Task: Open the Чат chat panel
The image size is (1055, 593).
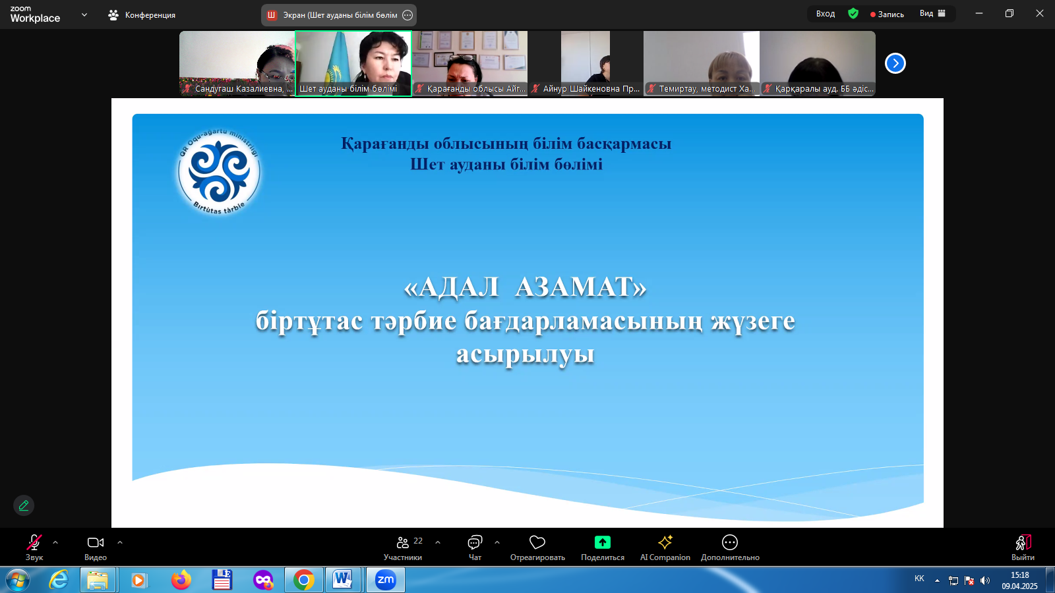Action: pyautogui.click(x=475, y=547)
